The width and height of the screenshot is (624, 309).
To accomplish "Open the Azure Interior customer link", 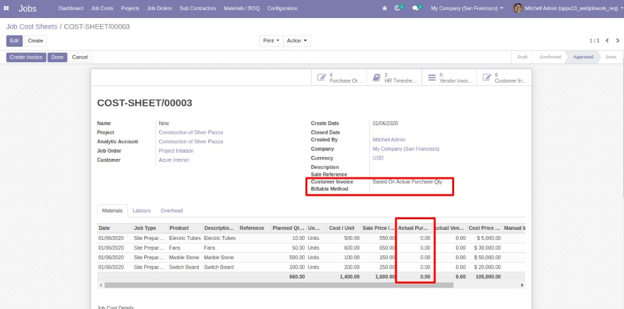I will coord(174,160).
